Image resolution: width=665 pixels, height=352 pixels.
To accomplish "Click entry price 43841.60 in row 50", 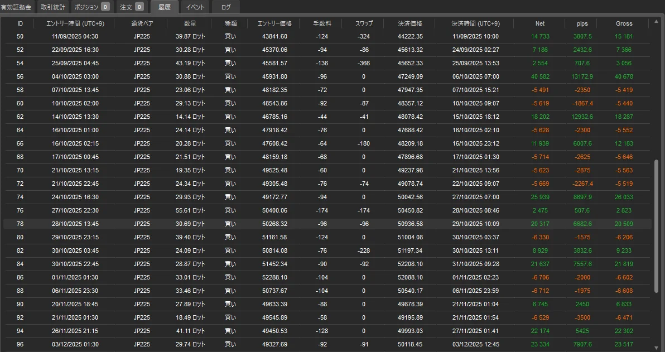I will coord(274,36).
